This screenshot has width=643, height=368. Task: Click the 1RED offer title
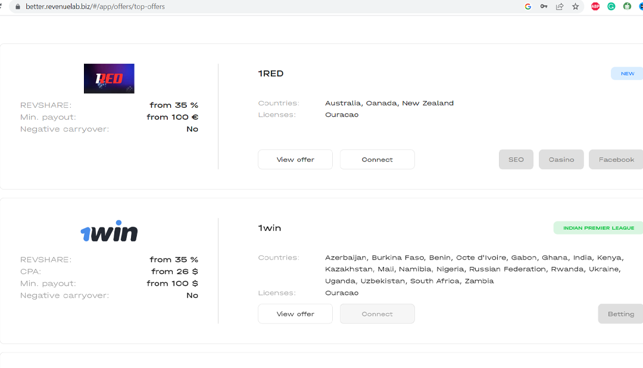pyautogui.click(x=271, y=73)
